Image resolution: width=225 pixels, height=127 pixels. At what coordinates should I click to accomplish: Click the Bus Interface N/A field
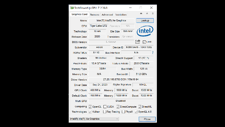[136, 53]
